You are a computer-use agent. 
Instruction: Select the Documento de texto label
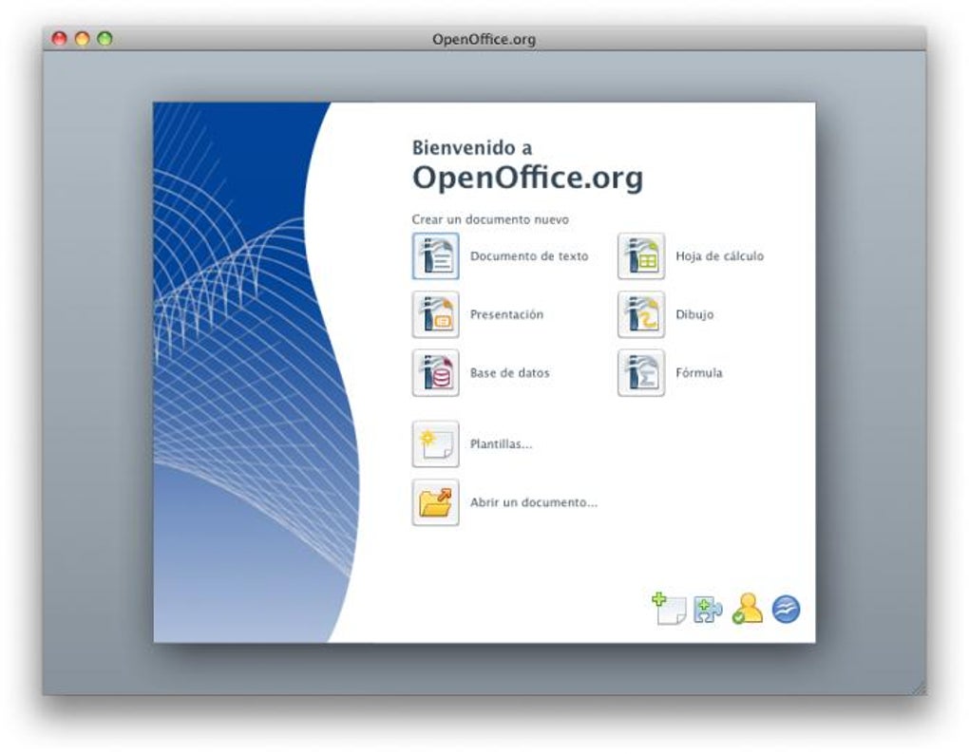[x=529, y=256]
